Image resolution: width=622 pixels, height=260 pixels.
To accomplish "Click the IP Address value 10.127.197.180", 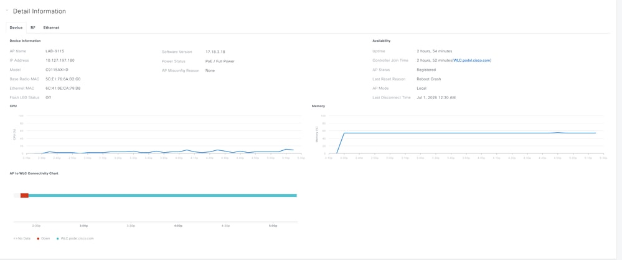I will point(60,60).
